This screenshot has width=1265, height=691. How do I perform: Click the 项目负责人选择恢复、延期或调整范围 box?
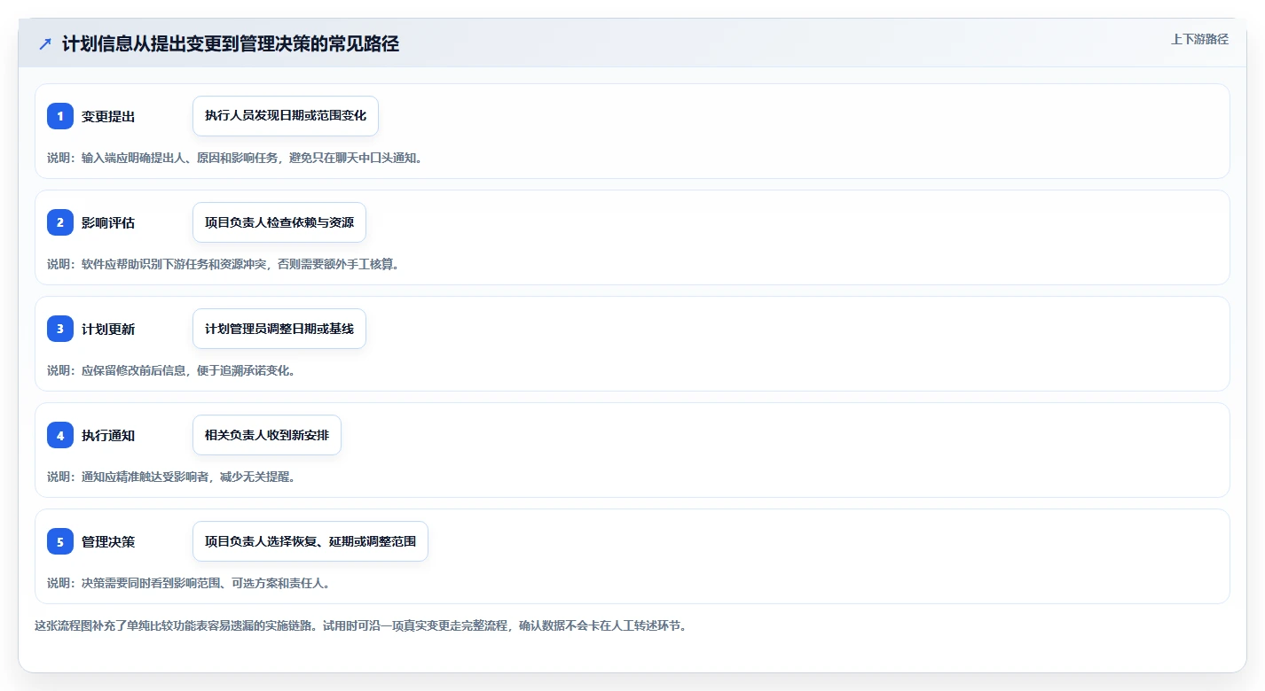310,541
